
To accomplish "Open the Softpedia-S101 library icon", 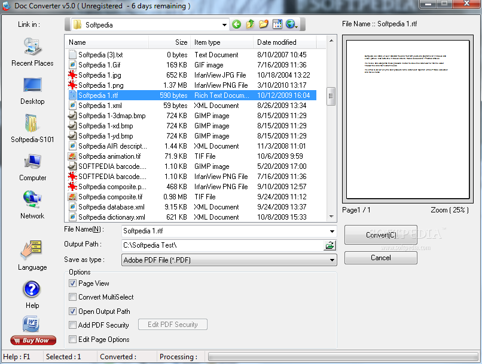I will pos(31,124).
